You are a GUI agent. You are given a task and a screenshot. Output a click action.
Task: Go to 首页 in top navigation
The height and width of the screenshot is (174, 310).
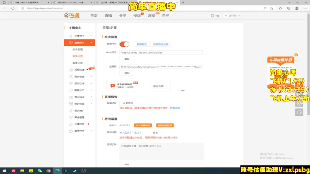click(94, 15)
